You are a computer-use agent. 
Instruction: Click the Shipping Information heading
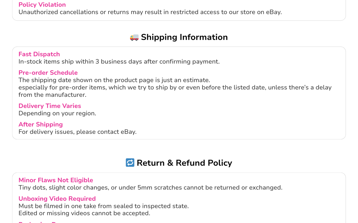(x=184, y=37)
